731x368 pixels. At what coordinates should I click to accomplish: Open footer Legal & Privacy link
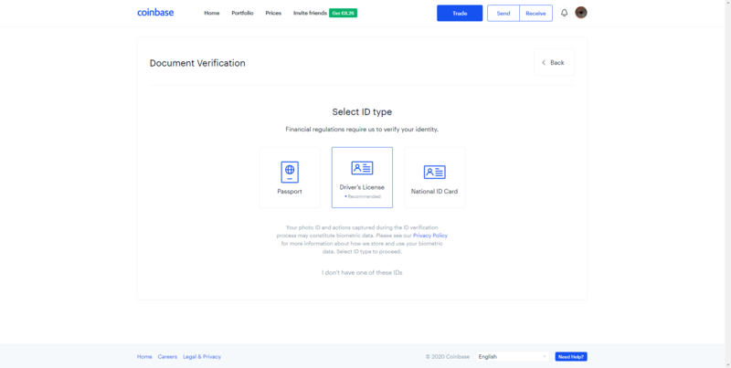click(x=202, y=357)
